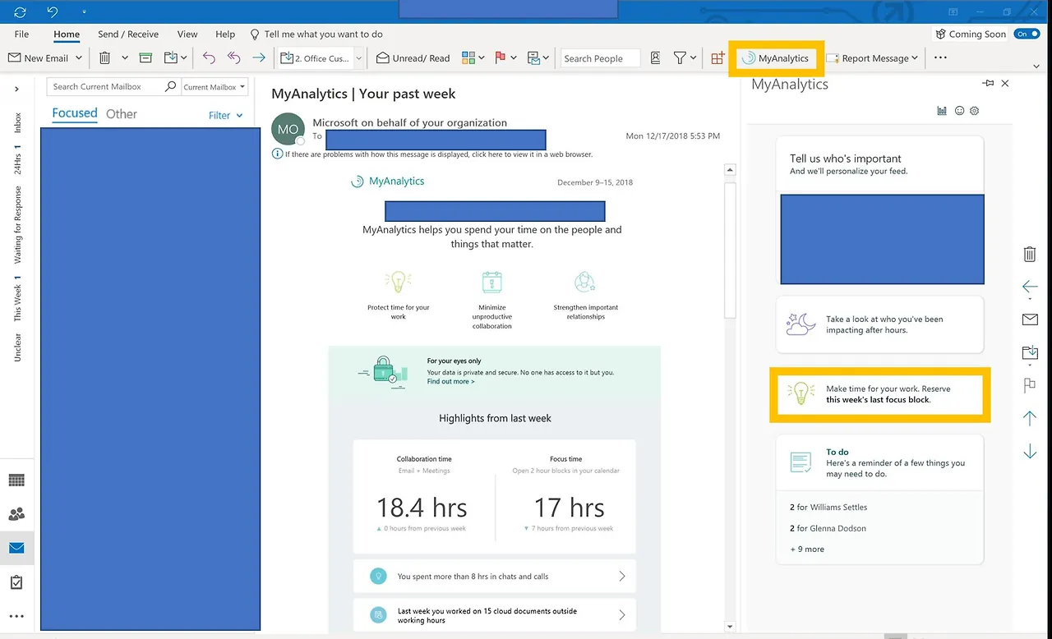1052x639 pixels.
Task: Open the Delete options dropdown arrow
Action: coord(125,58)
